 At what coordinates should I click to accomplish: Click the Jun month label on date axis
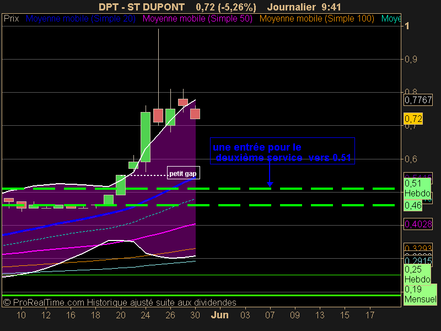(219, 315)
